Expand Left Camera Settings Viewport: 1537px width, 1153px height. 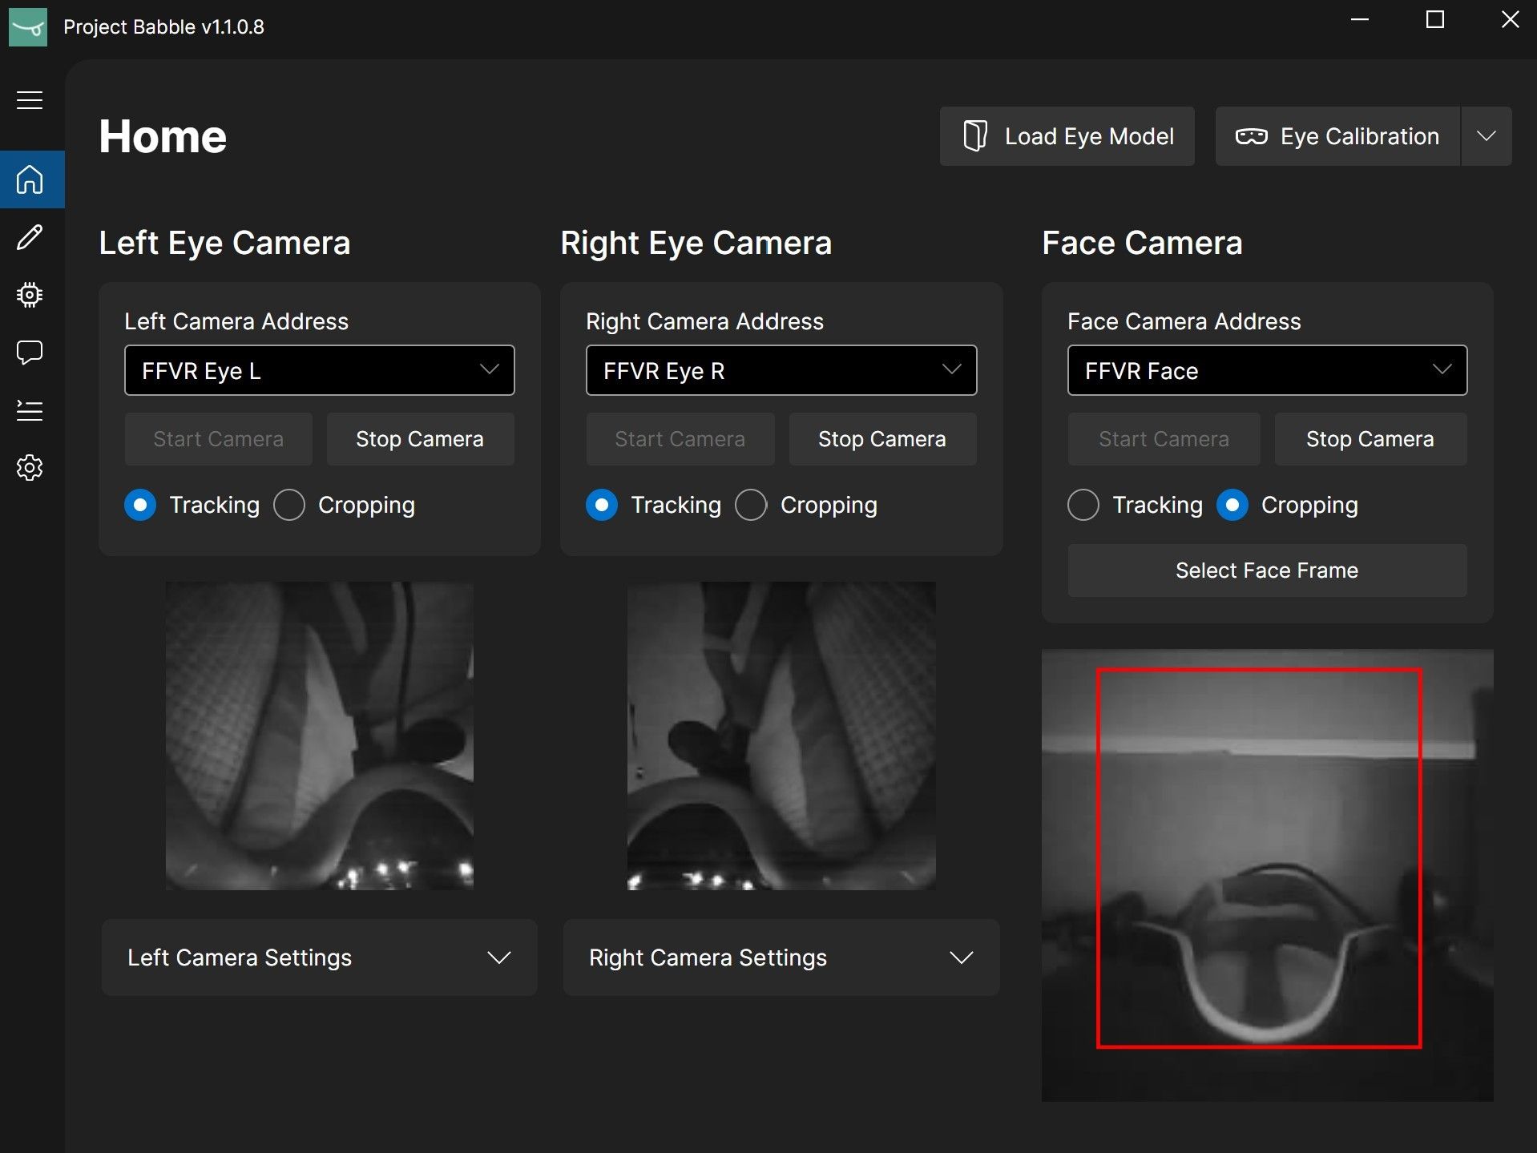319,957
